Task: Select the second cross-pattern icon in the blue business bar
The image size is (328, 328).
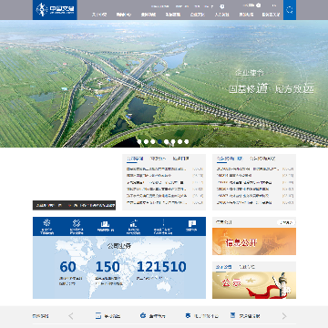Action: [77, 223]
